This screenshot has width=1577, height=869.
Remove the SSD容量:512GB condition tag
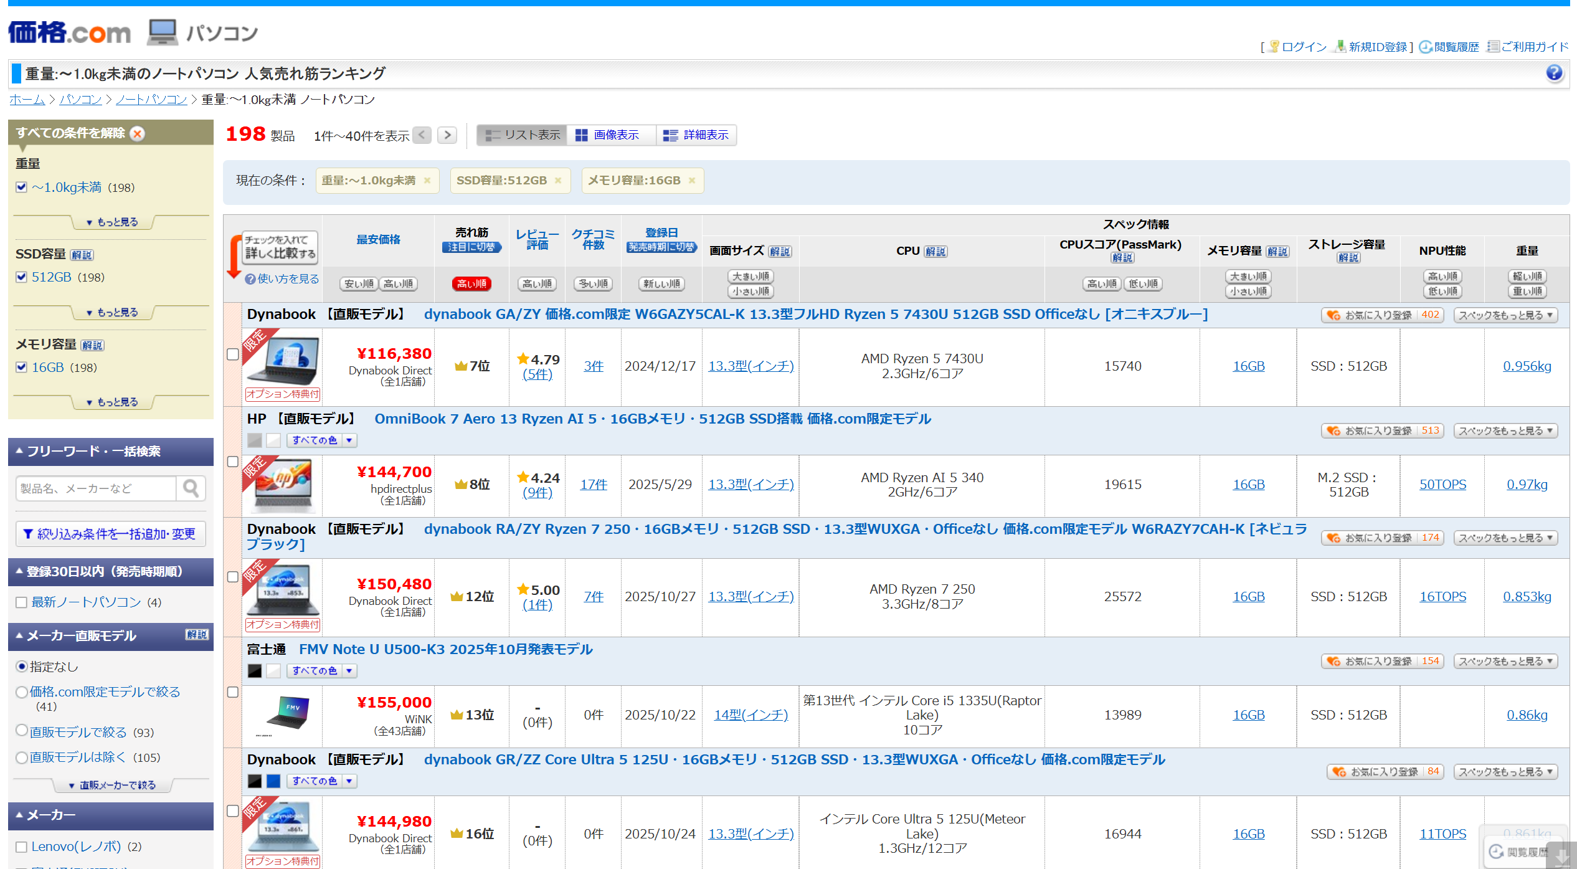(x=558, y=181)
